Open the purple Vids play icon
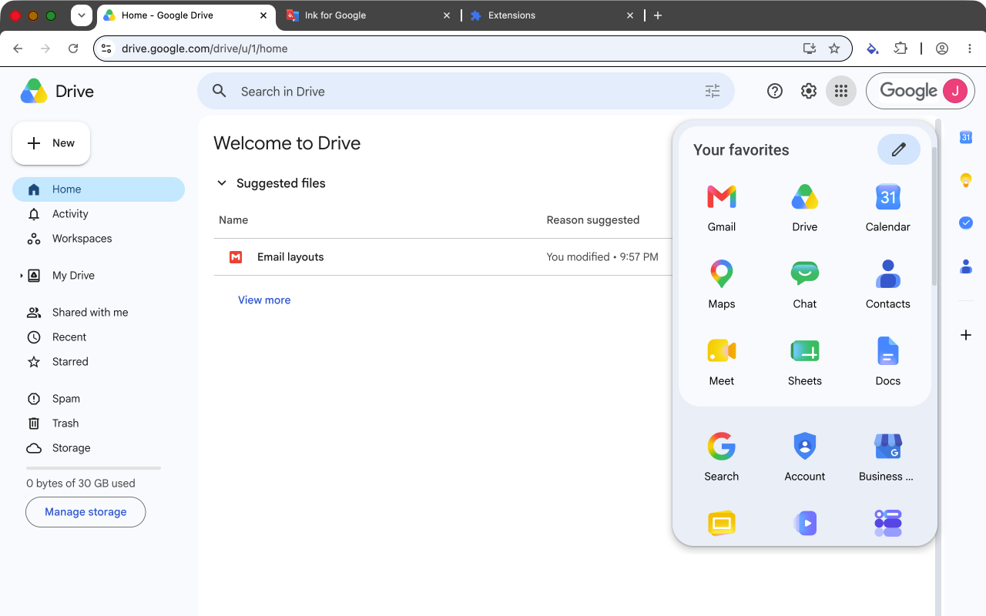Image resolution: width=986 pixels, height=616 pixels. [805, 524]
